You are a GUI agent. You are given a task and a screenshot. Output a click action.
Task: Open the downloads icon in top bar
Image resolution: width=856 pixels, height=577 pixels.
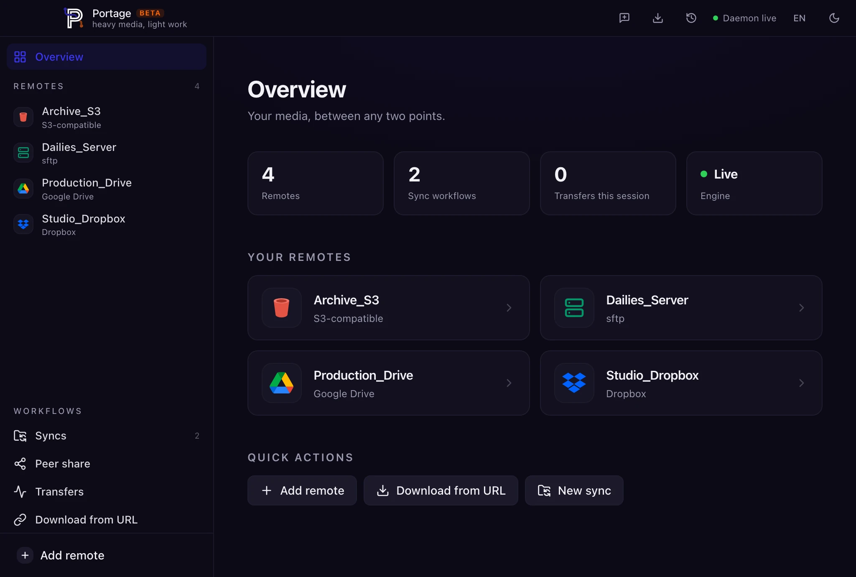click(658, 18)
